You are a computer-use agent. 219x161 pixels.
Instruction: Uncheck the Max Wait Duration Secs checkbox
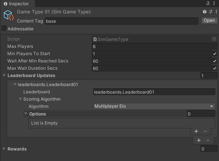[x=215, y=68]
